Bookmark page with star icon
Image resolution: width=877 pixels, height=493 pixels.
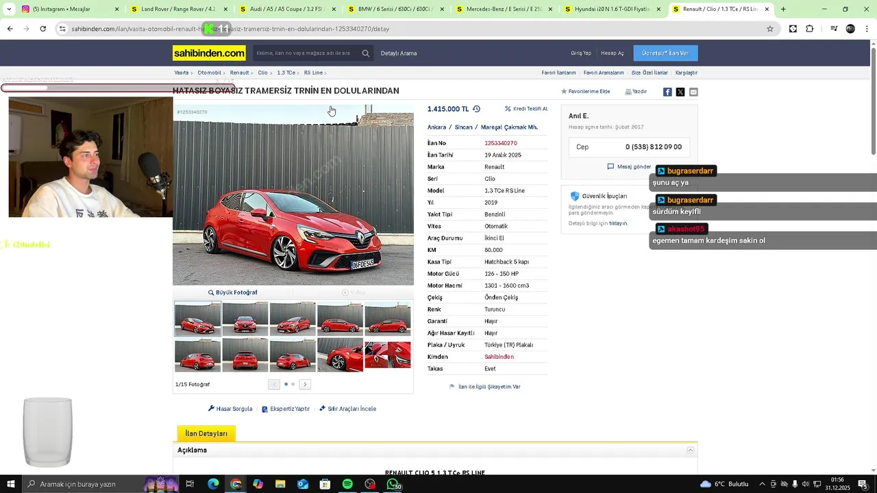770,29
